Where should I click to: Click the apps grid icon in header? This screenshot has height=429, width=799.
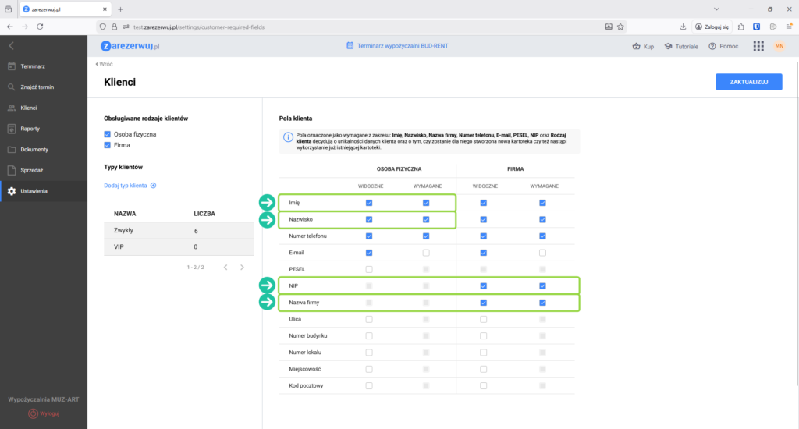click(x=758, y=46)
